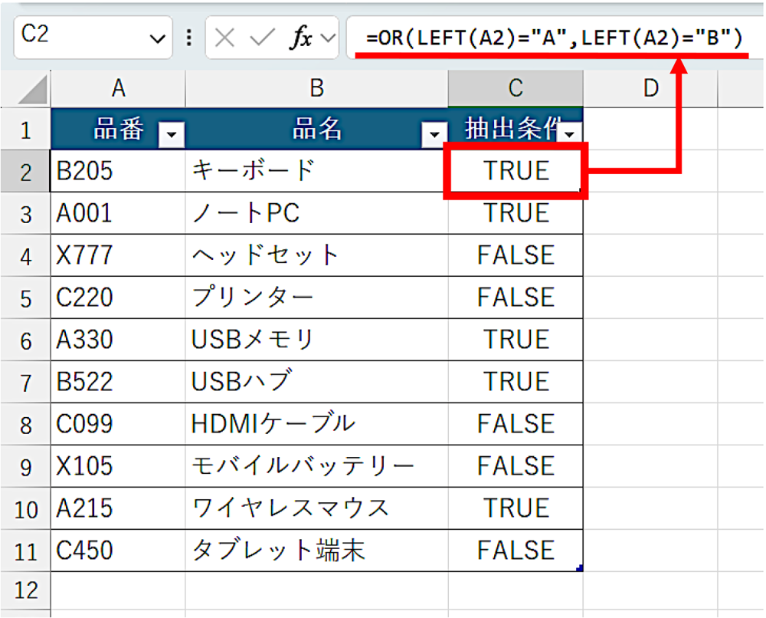The image size is (766, 618).
Task: Open the Name Box dropdown arrow
Action: [x=157, y=38]
